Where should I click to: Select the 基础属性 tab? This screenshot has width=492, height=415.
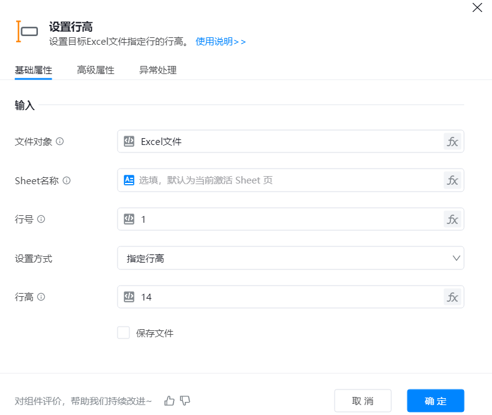pos(33,70)
